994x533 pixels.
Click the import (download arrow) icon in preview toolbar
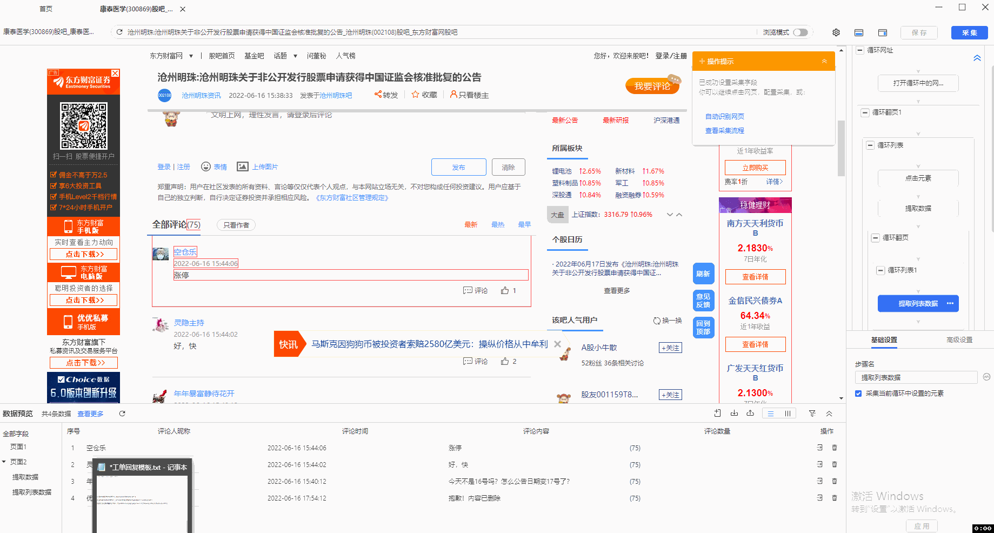(x=734, y=414)
